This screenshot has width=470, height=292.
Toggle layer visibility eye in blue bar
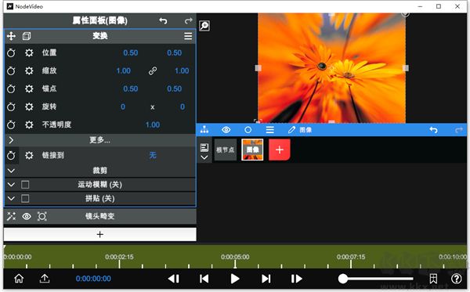(x=226, y=130)
